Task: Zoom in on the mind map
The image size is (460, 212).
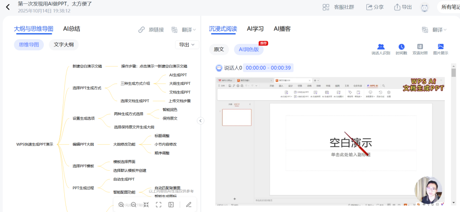Action: pos(121,205)
